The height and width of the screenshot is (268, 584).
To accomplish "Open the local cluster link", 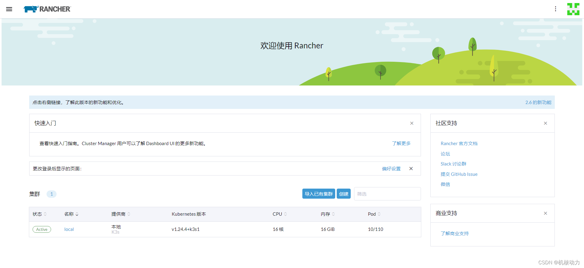I will [69, 229].
